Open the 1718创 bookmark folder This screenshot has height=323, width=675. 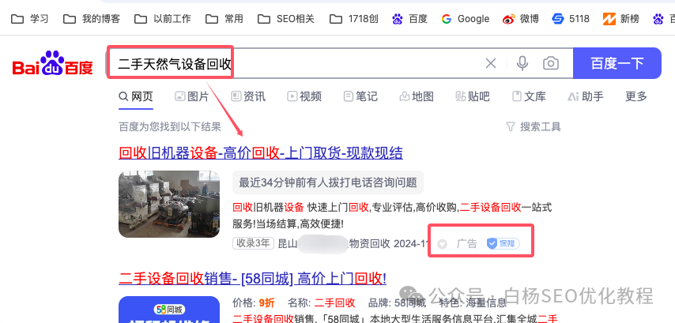tap(353, 19)
